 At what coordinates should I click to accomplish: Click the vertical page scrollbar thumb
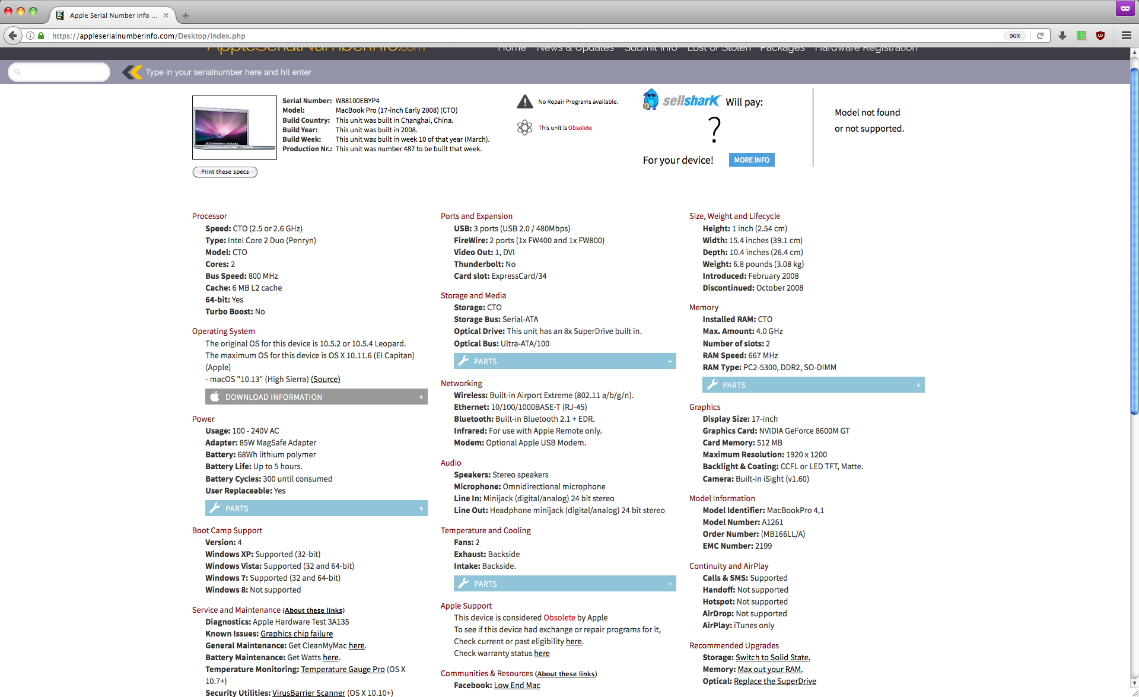1134,241
